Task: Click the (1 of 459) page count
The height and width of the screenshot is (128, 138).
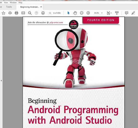Action: (57, 13)
